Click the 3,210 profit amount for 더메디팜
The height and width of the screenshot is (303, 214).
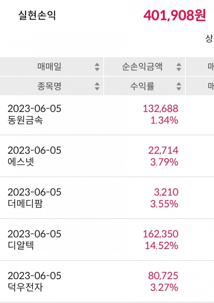(x=167, y=192)
